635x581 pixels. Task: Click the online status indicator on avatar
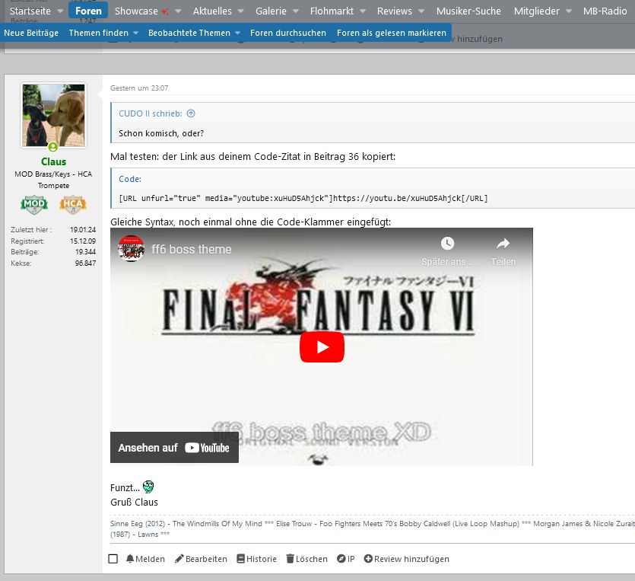pos(53,147)
